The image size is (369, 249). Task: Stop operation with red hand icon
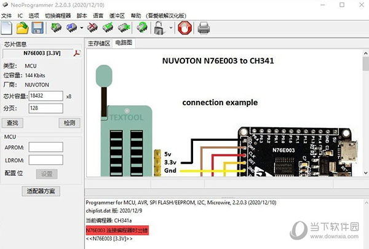coord(184,28)
